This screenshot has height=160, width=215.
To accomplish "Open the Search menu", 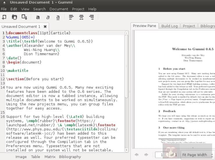I will (39, 9).
